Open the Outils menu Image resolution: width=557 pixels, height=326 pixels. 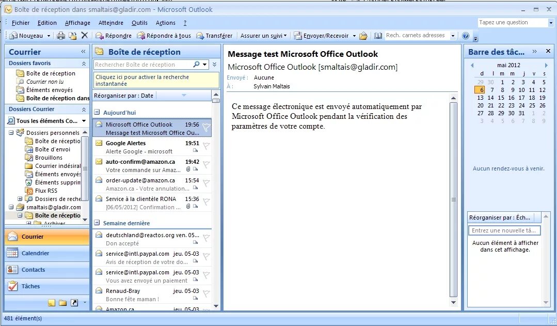click(x=139, y=23)
